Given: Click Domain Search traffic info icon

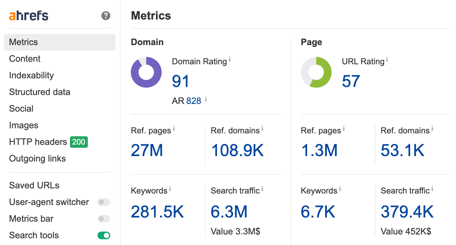Looking at the screenshot, I should pyautogui.click(x=262, y=189).
